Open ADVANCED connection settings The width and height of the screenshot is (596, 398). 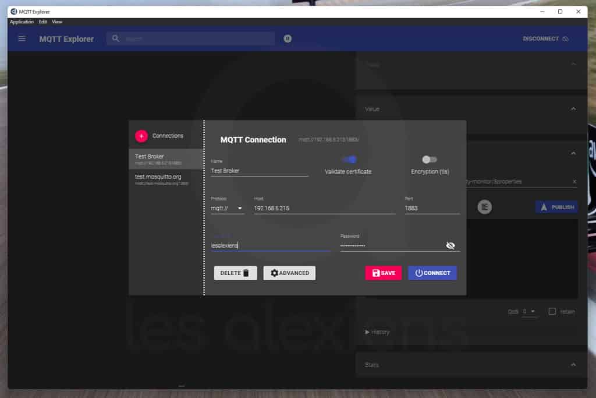[289, 273]
